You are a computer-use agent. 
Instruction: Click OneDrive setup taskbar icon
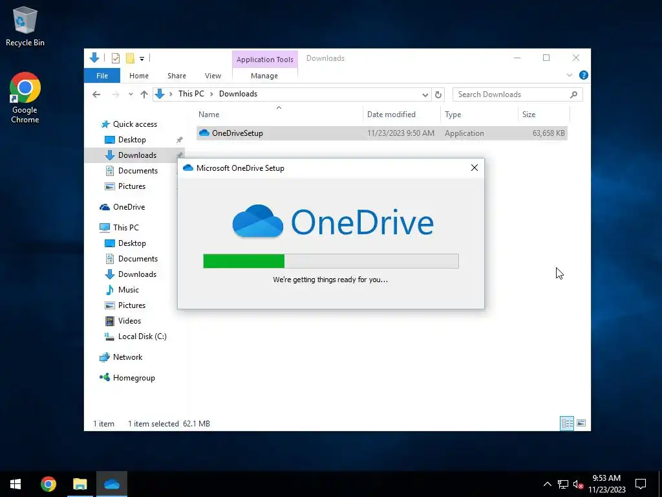[x=112, y=484]
